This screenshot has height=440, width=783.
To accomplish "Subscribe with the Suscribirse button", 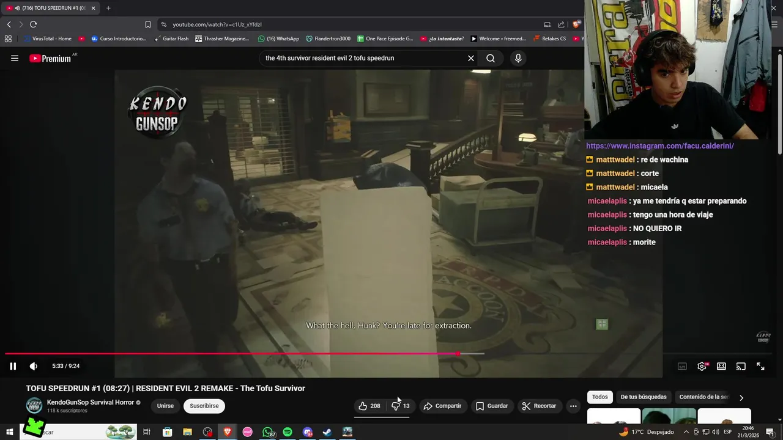I will [x=204, y=406].
